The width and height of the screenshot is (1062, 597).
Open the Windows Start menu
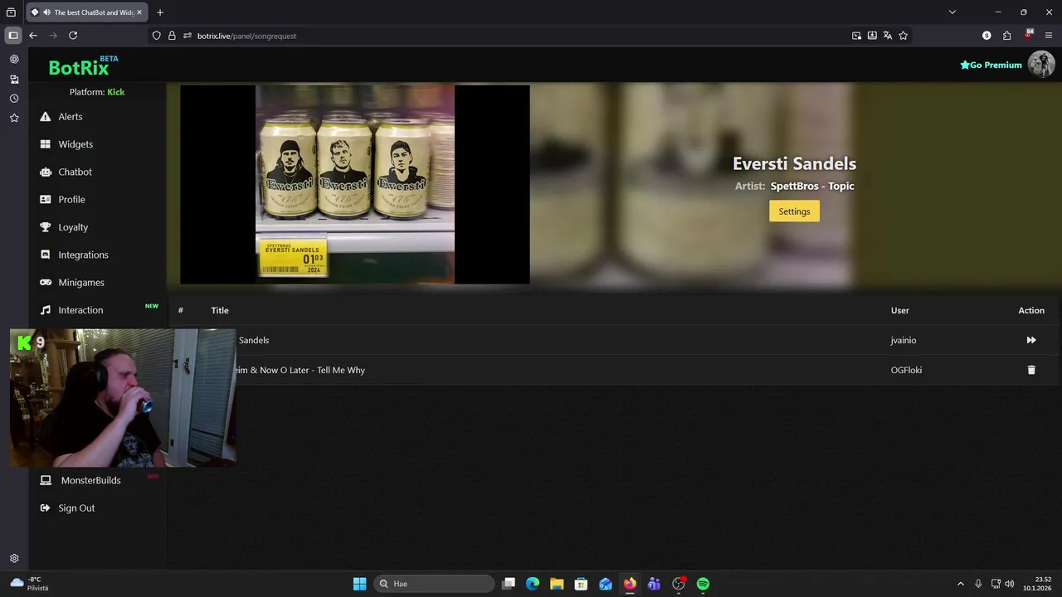pos(359,584)
